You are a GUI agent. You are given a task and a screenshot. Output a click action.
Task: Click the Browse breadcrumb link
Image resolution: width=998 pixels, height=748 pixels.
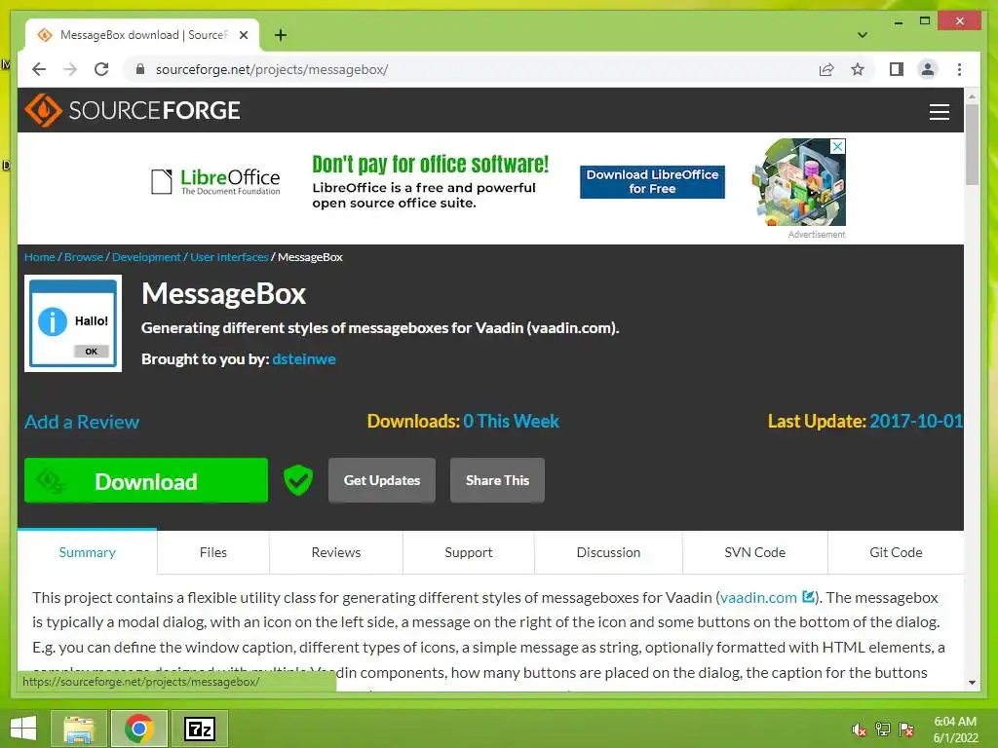[x=84, y=257]
